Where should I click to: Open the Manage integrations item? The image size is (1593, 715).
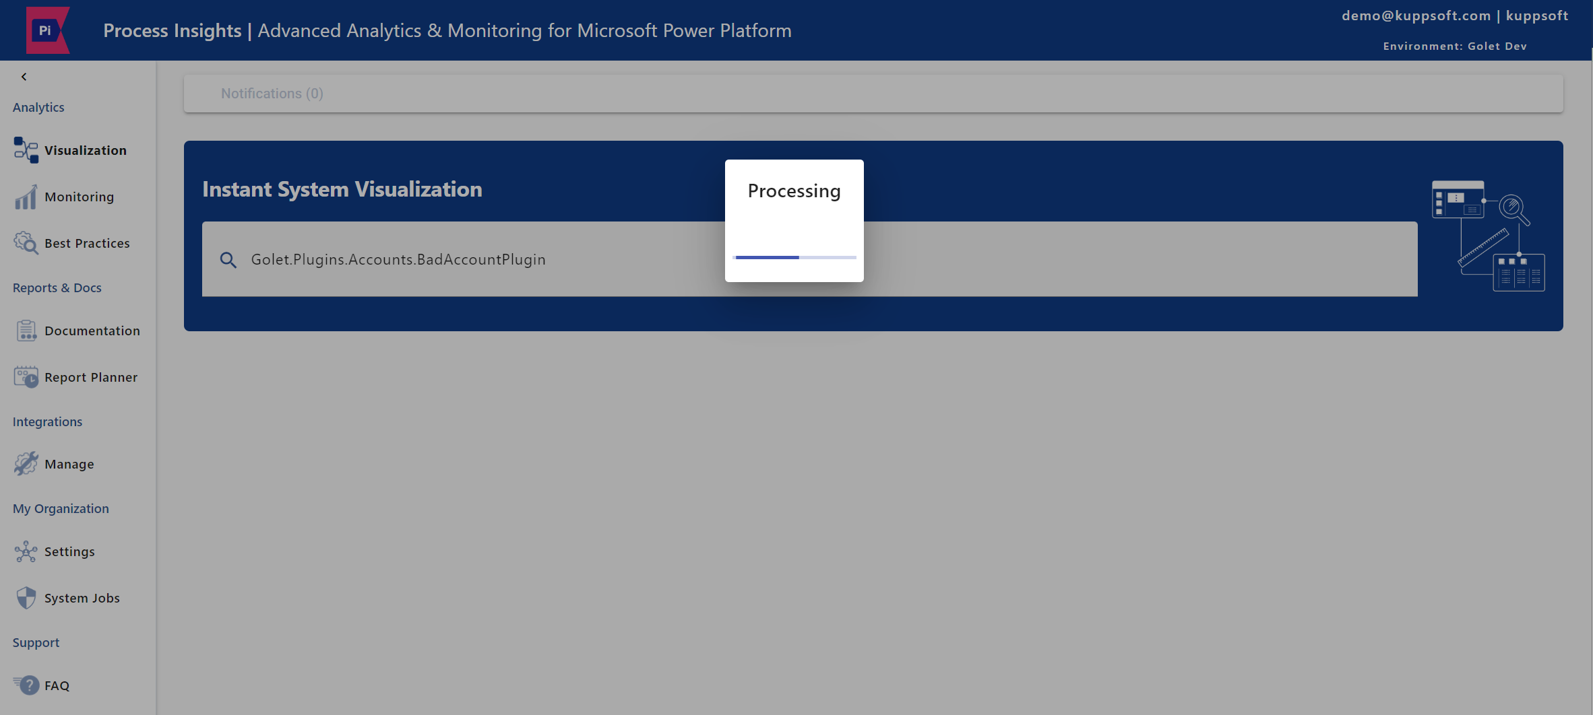pos(69,464)
